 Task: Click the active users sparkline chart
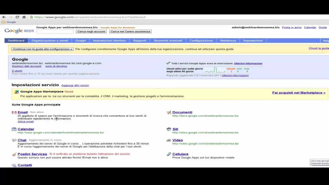215,70
